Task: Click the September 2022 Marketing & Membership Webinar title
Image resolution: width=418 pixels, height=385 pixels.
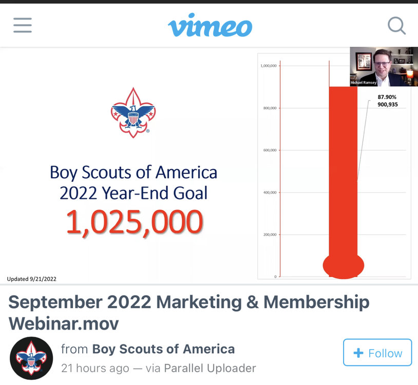Action: 189,313
